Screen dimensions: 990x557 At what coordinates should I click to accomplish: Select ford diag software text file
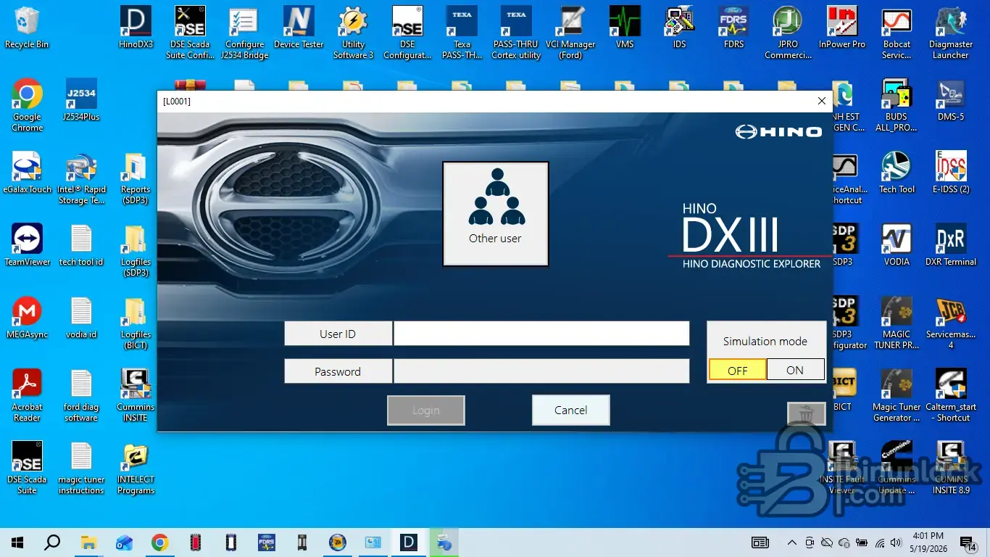click(x=81, y=395)
